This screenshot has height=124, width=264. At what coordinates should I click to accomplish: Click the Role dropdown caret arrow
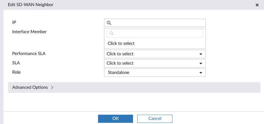201,73
